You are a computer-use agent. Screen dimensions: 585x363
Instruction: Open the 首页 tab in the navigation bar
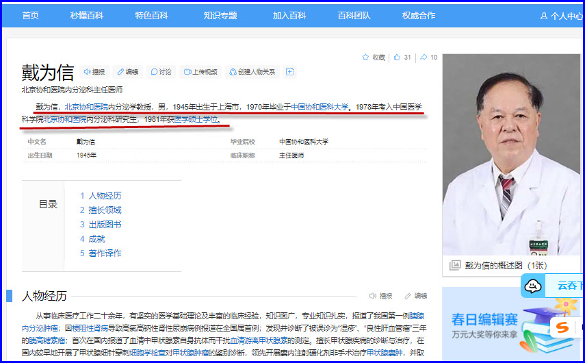(x=30, y=15)
